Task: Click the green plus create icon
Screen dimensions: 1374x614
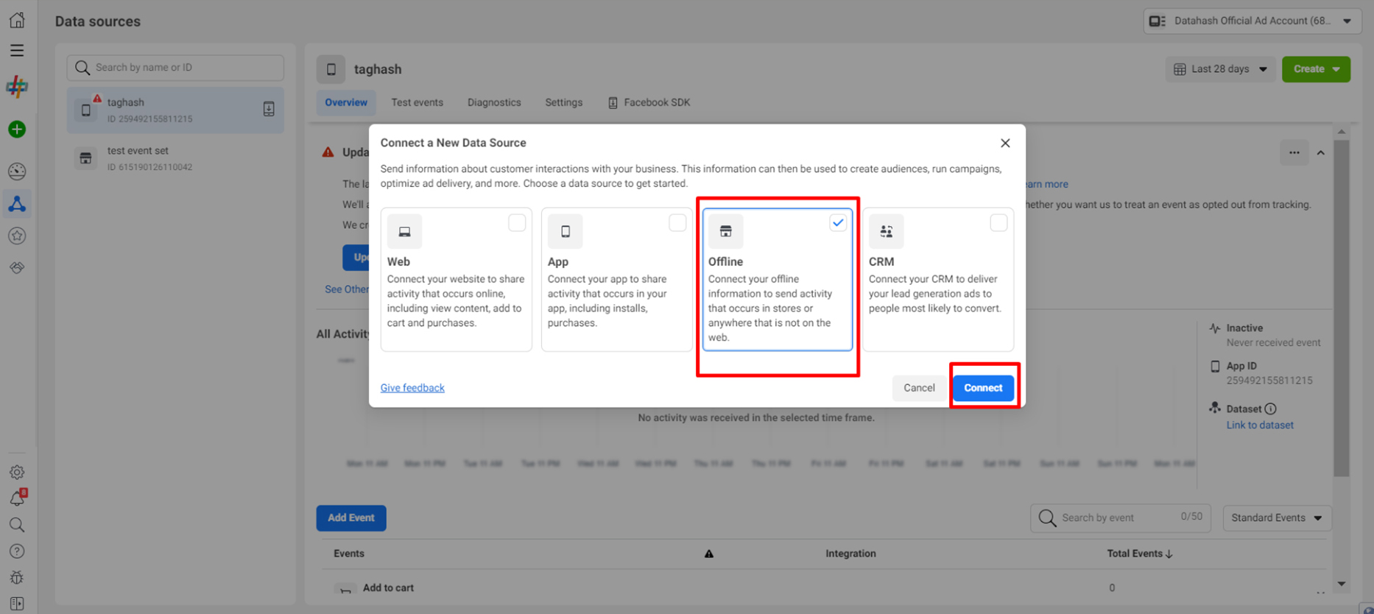Action: [17, 130]
